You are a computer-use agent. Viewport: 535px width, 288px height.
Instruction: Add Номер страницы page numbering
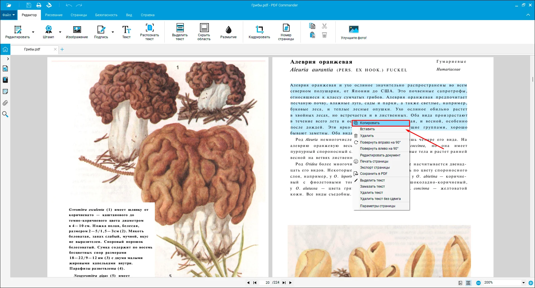pyautogui.click(x=286, y=32)
